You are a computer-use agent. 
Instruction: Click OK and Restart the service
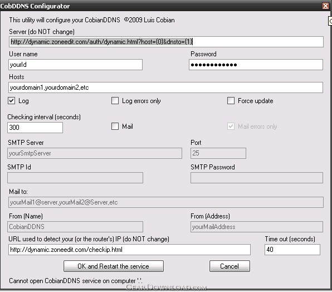(114, 266)
